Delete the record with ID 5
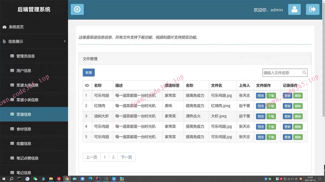The height and width of the screenshot is (182, 325). [298, 137]
